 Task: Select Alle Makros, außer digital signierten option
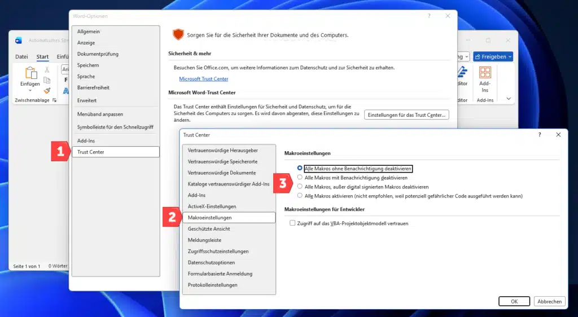pyautogui.click(x=300, y=186)
